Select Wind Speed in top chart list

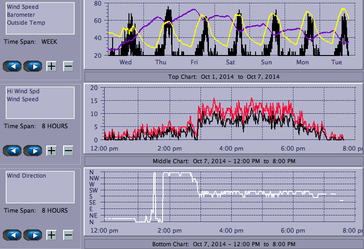click(22, 7)
